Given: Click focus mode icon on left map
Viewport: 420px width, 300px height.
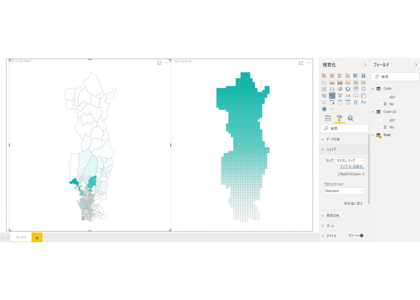Looking at the screenshot, I should click(160, 63).
